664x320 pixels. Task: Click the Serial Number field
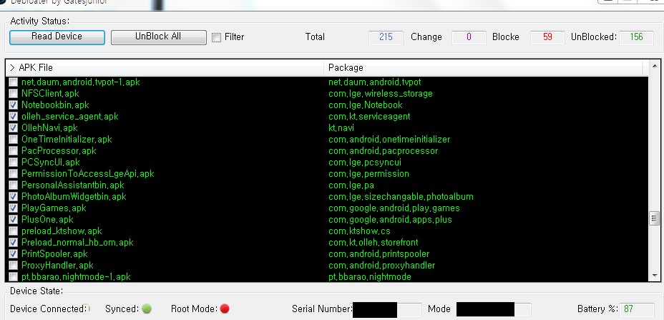click(387, 309)
